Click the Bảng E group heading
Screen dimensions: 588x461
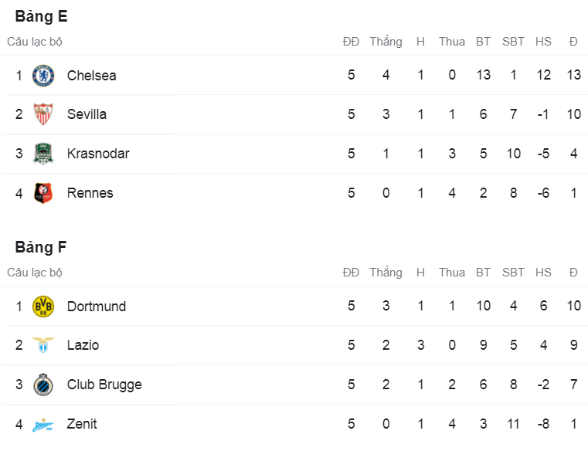(41, 16)
